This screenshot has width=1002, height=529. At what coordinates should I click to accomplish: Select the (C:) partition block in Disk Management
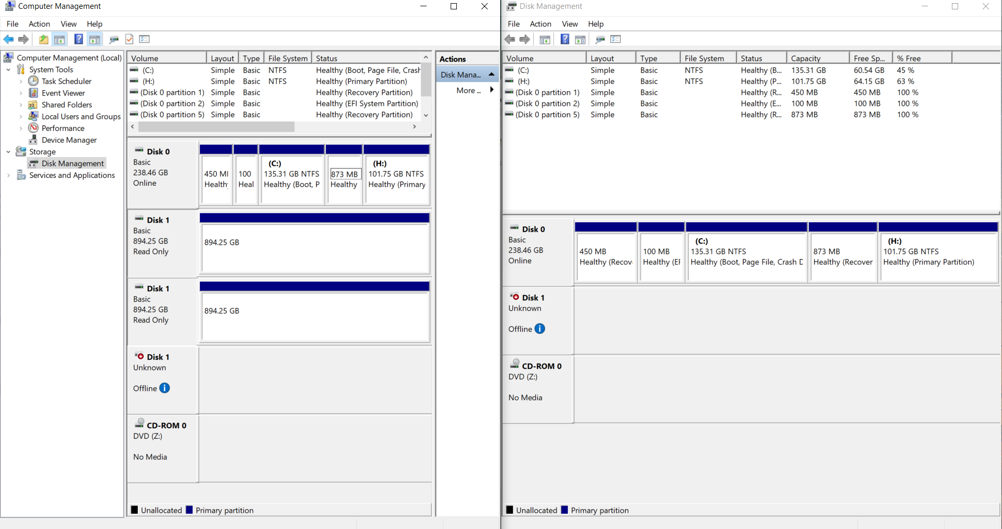coord(747,253)
